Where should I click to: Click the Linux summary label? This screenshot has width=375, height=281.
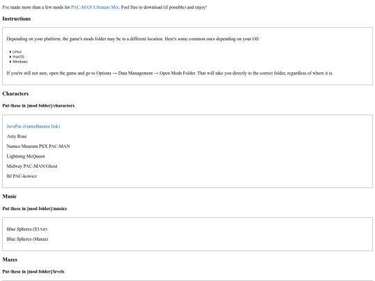[17, 51]
